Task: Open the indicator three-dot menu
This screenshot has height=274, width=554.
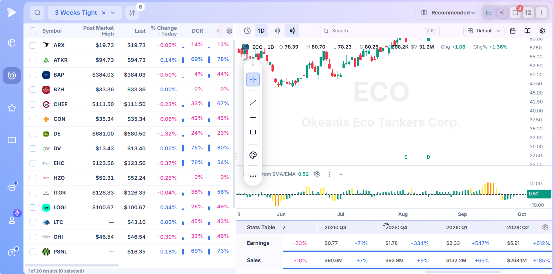Action: pyautogui.click(x=329, y=174)
